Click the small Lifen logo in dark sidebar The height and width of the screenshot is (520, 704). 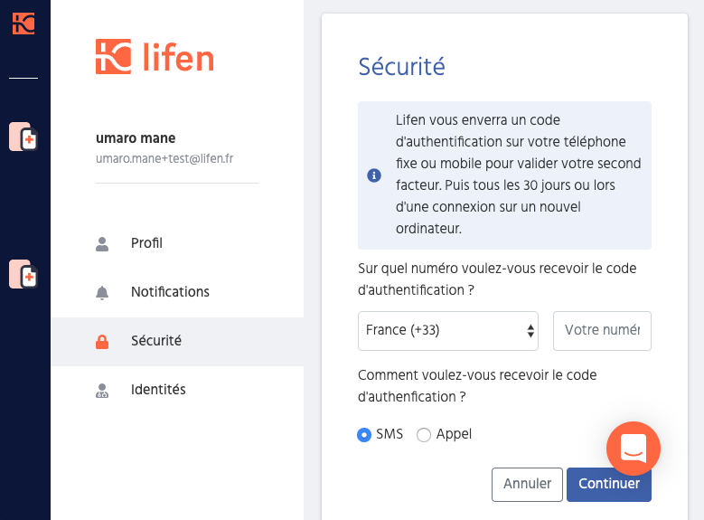(x=23, y=24)
